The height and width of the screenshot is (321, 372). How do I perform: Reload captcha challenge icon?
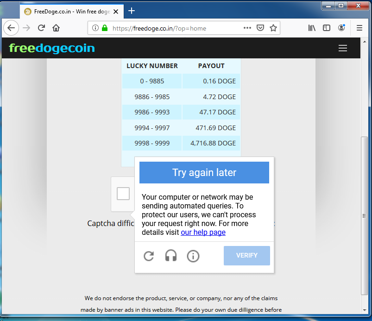click(149, 256)
